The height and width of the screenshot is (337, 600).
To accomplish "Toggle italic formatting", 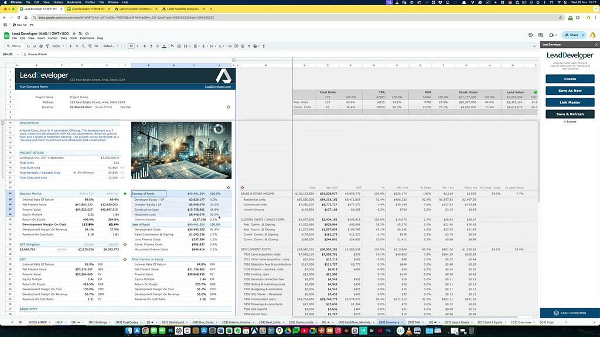I will pos(151,46).
